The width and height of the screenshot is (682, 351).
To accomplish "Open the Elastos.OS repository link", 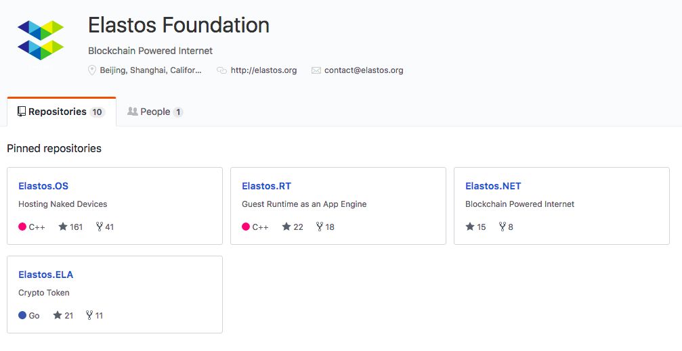I will pyautogui.click(x=43, y=186).
